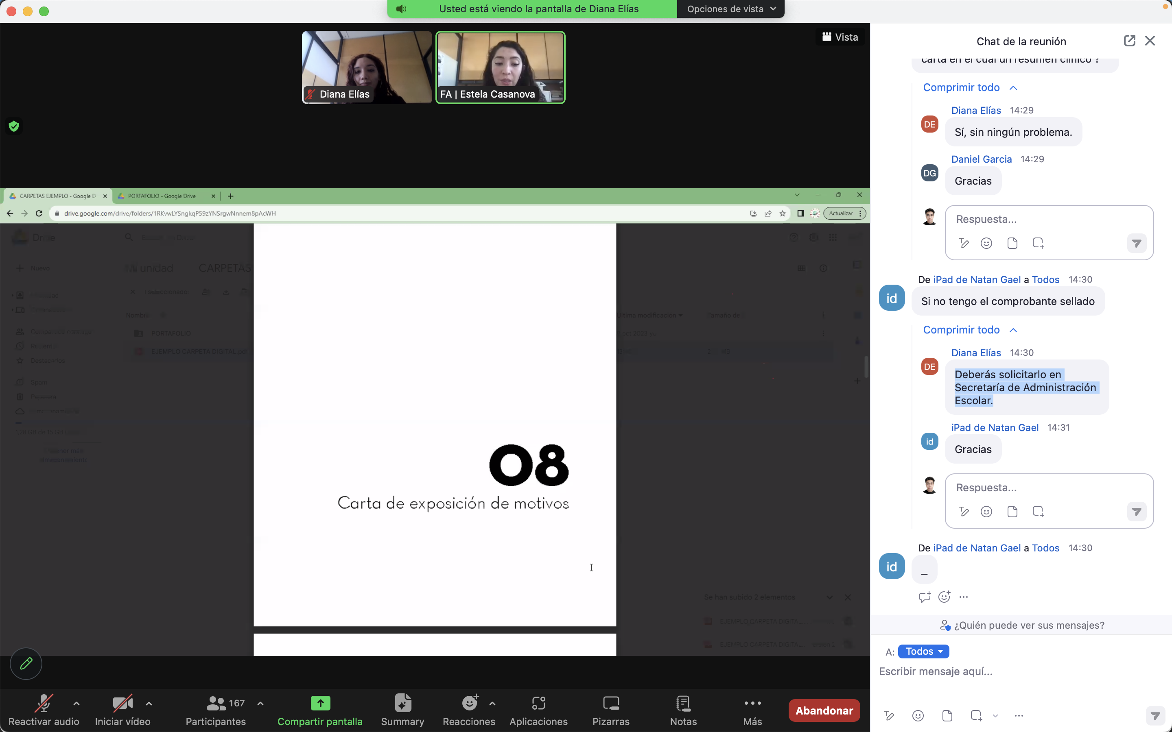The height and width of the screenshot is (732, 1172).
Task: Open the Summary AI companion icon
Action: tap(402, 709)
